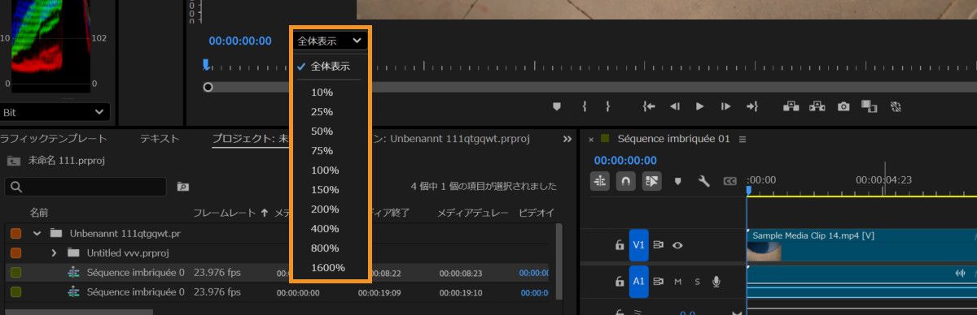Enable voice-over record on A1
Image resolution: width=977 pixels, height=315 pixels.
[716, 282]
